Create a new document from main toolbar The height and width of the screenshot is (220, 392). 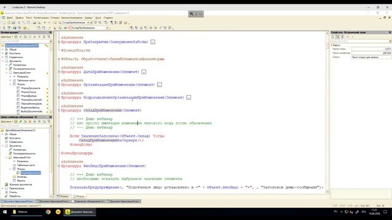[x=4, y=23]
